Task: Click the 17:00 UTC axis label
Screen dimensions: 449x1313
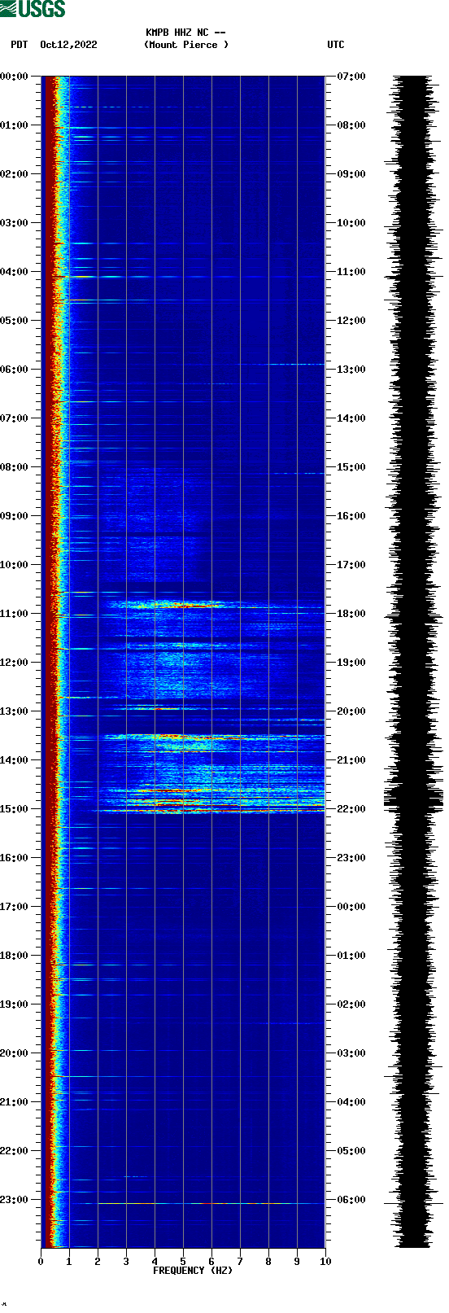Action: [x=351, y=565]
